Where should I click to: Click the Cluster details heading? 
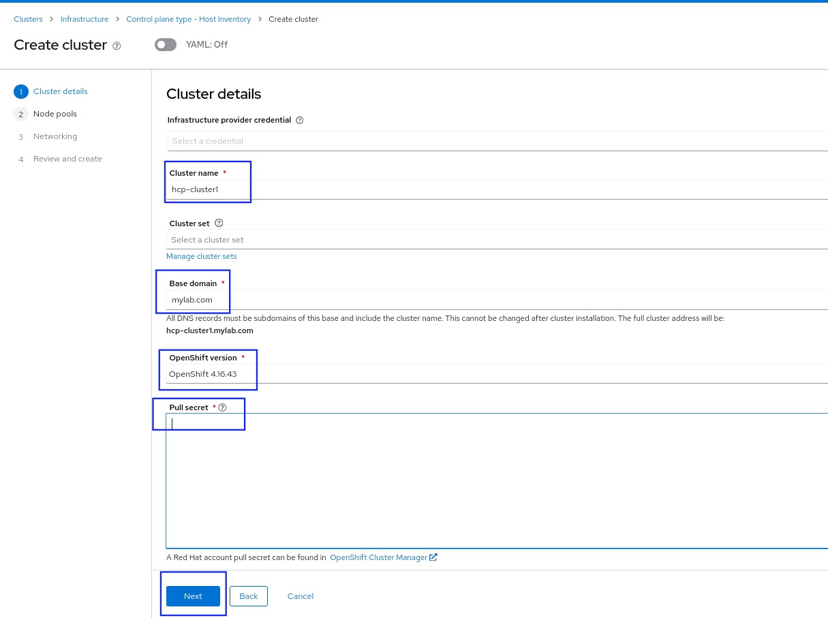[214, 94]
